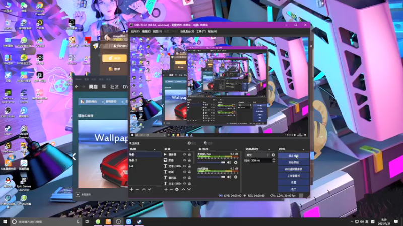Viewport: 403px width, 226px height.
Task: Toggle lock on the 媒体源 source
Action: [x=189, y=155]
